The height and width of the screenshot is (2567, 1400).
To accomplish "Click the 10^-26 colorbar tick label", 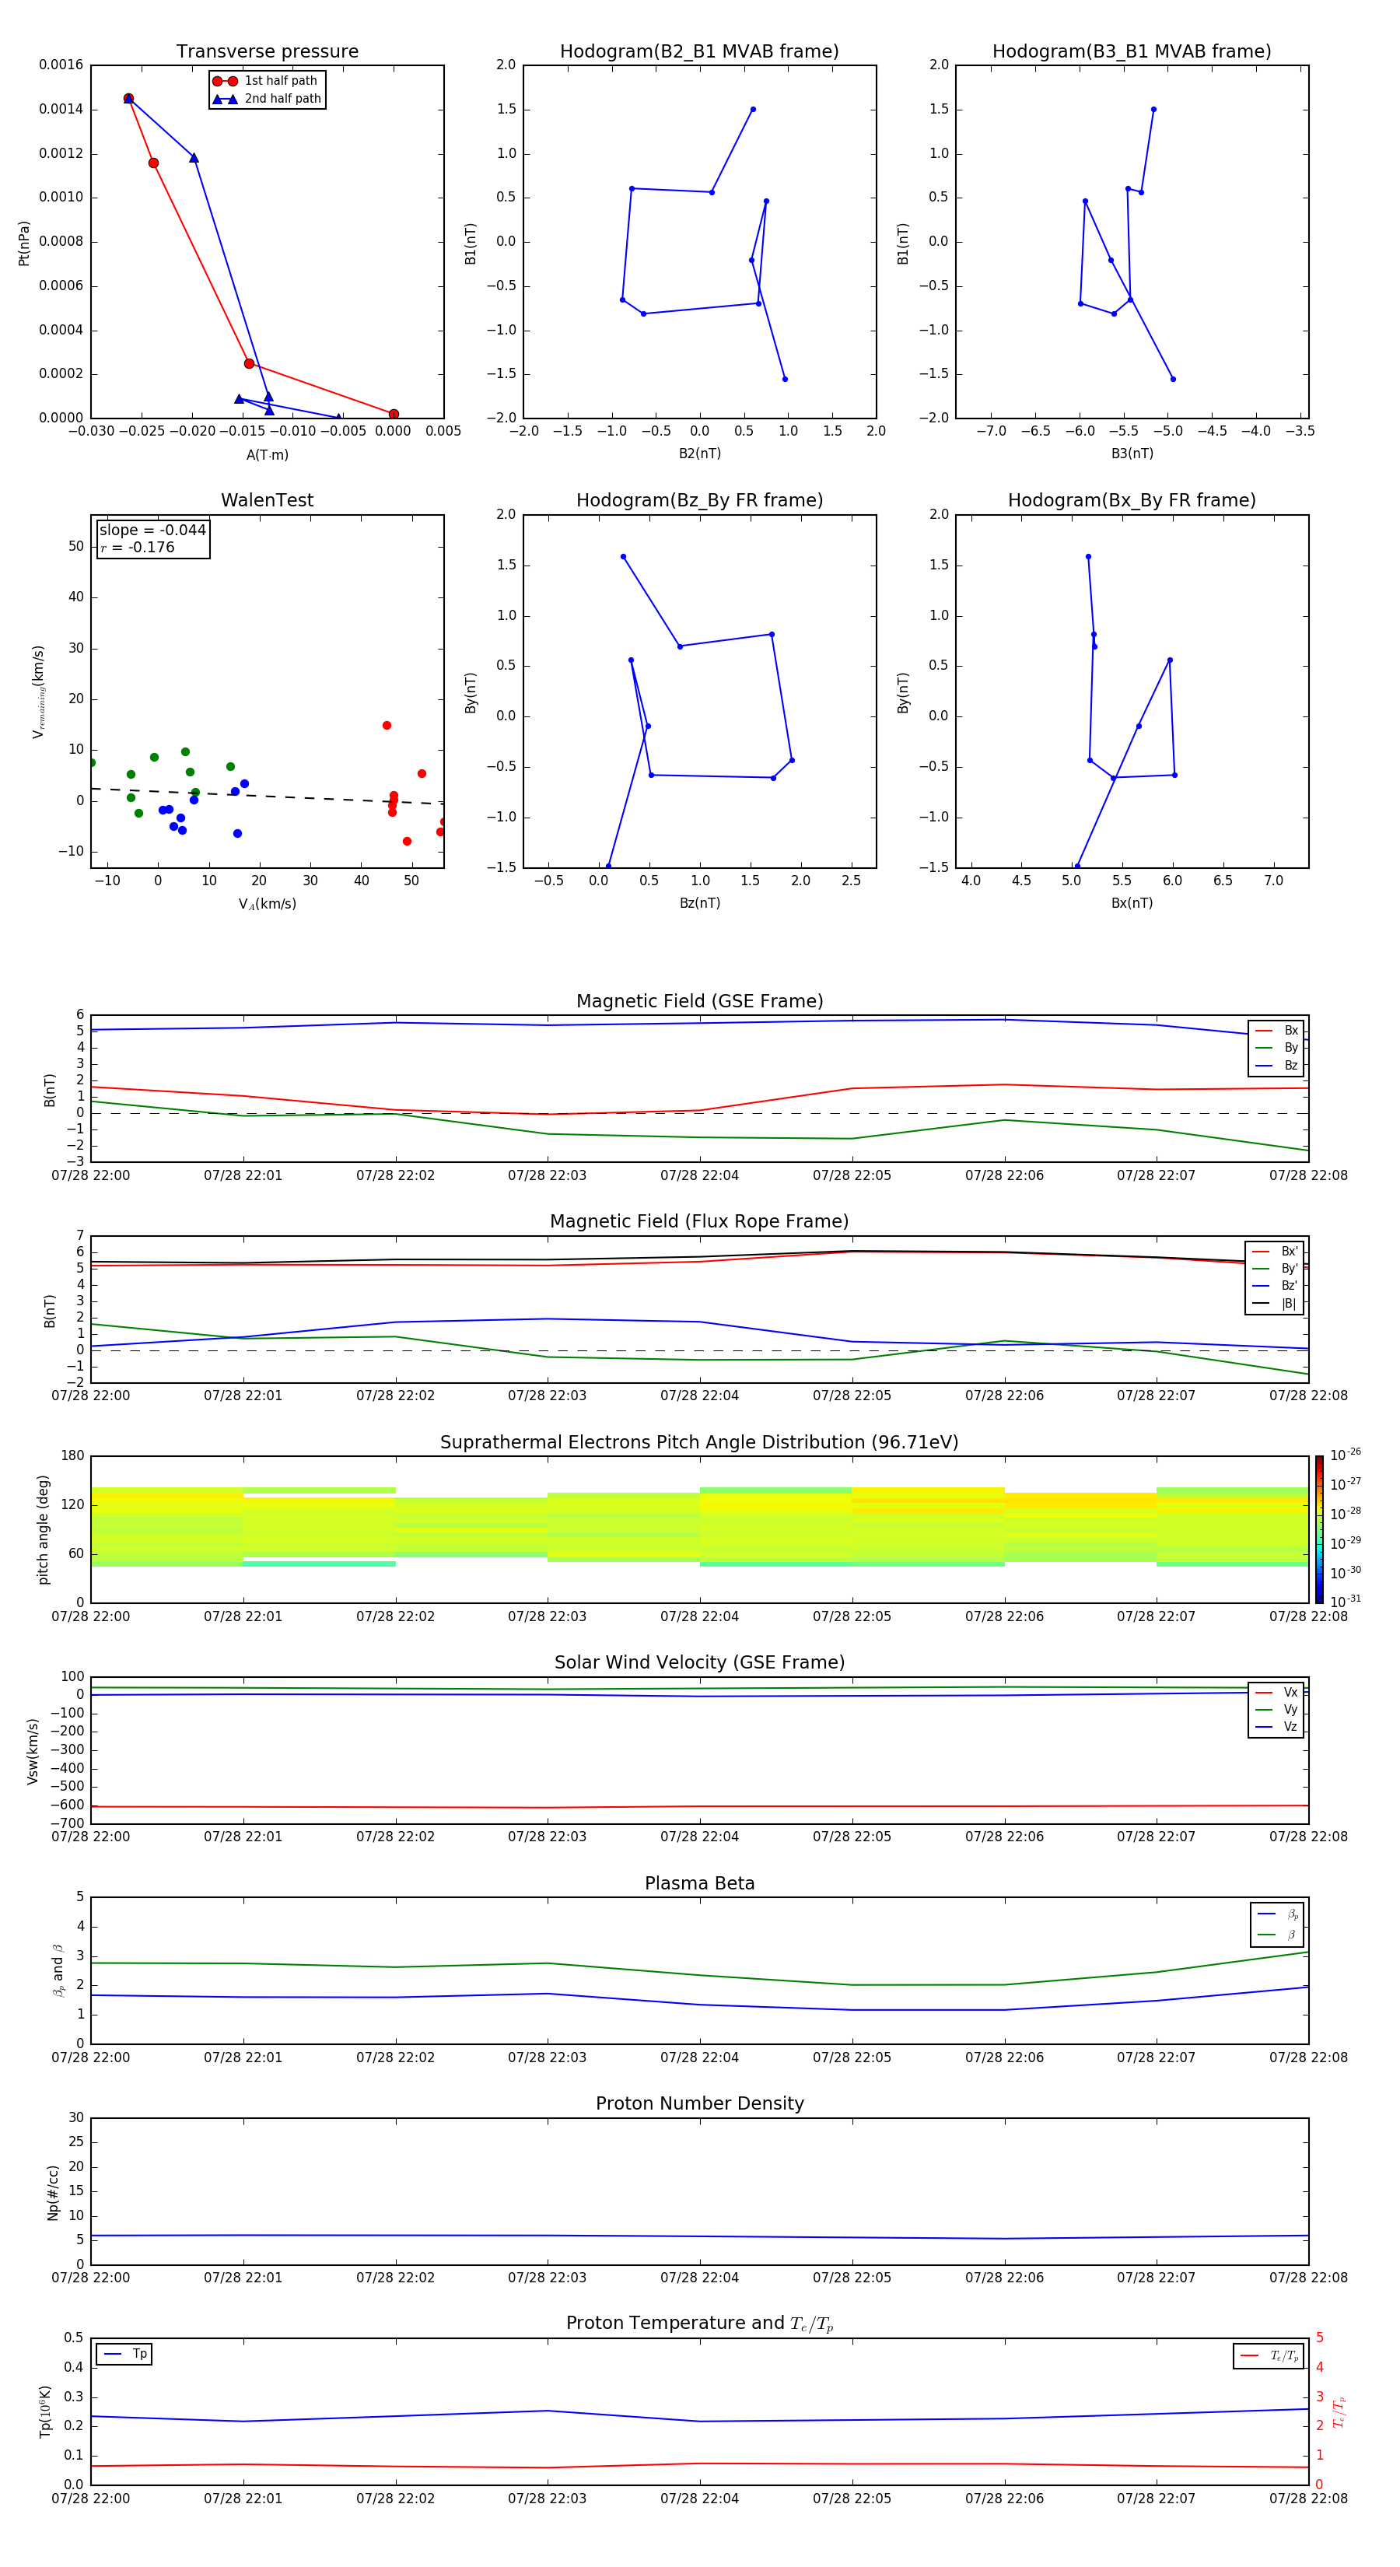I will point(1346,1455).
